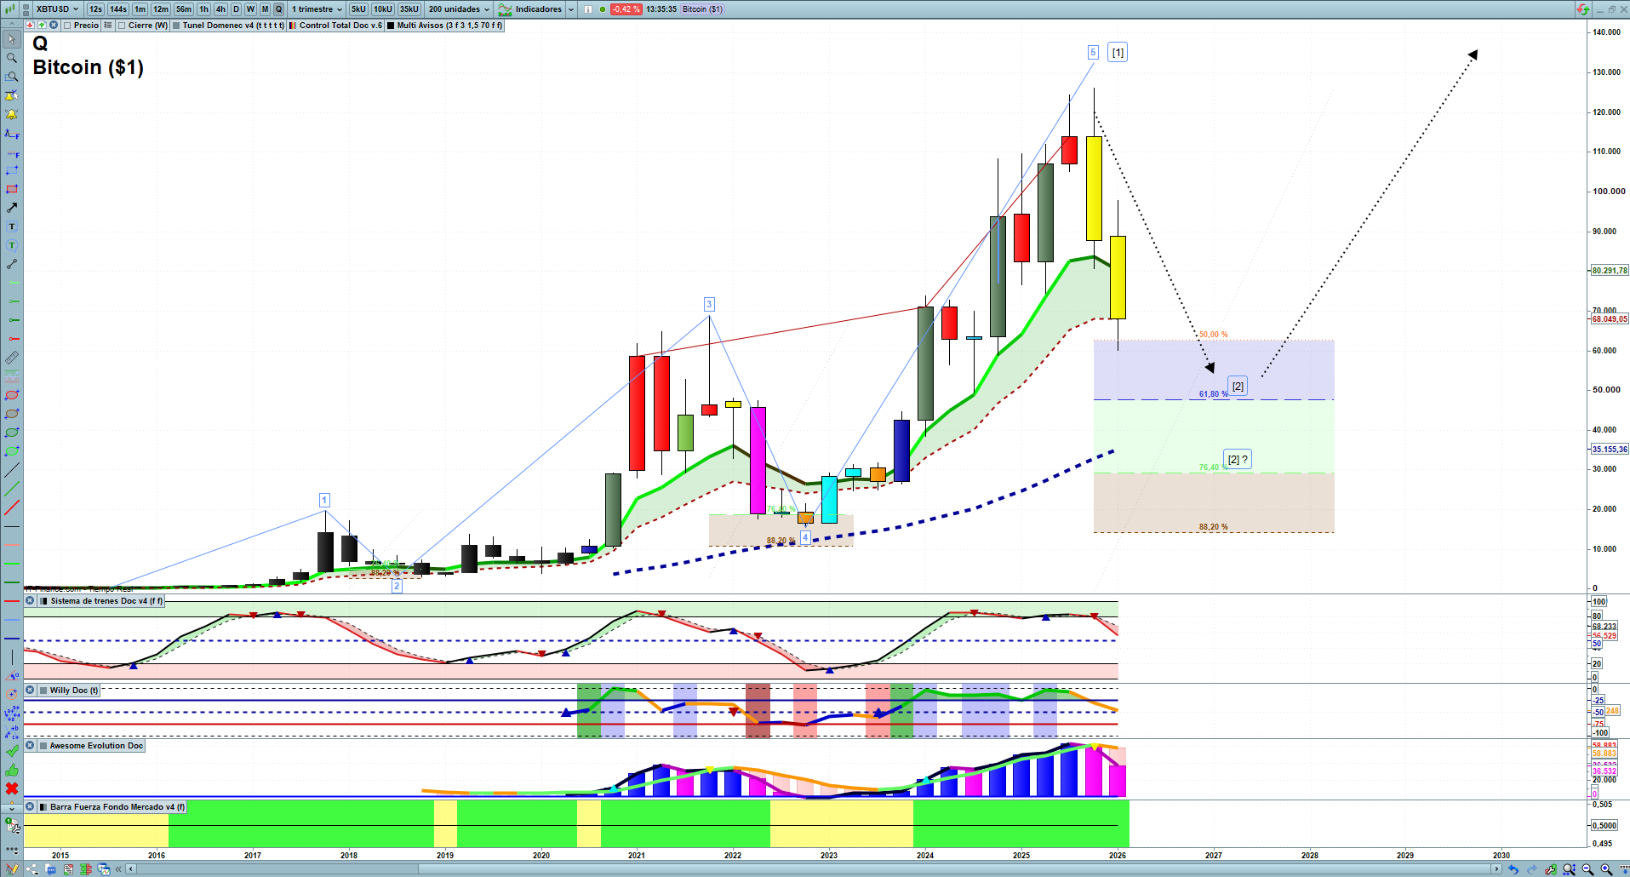This screenshot has width=1630, height=877.
Task: Select the green diagonal line tool
Action: pos(12,489)
